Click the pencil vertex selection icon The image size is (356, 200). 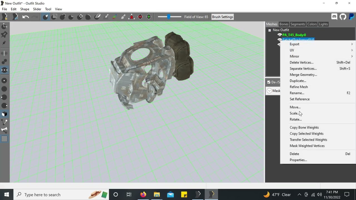click(4, 43)
